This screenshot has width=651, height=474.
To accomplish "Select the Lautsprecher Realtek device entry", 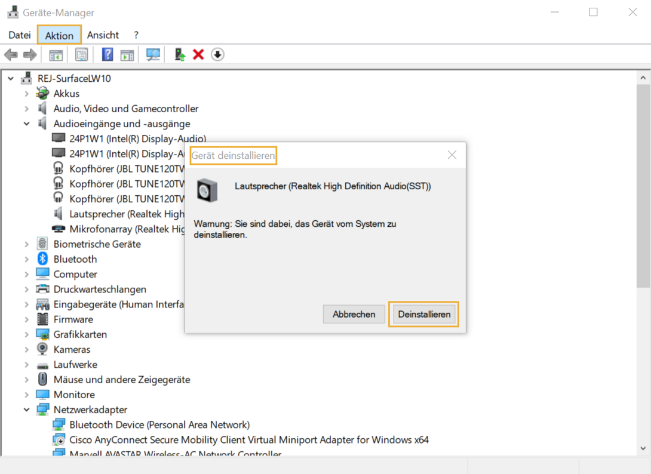I will (119, 214).
